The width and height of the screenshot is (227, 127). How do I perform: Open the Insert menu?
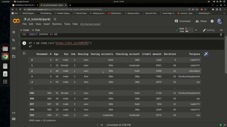[x=46, y=24]
